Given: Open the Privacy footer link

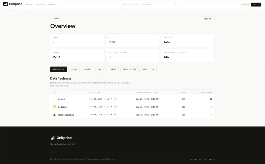Looking at the screenshot, I should point(203,159).
